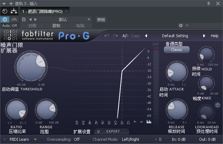
Task: Enable Lookahead power toggle
Action: [218, 105]
